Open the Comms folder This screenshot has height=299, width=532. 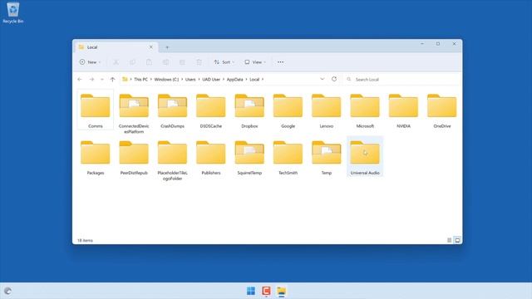click(x=96, y=110)
